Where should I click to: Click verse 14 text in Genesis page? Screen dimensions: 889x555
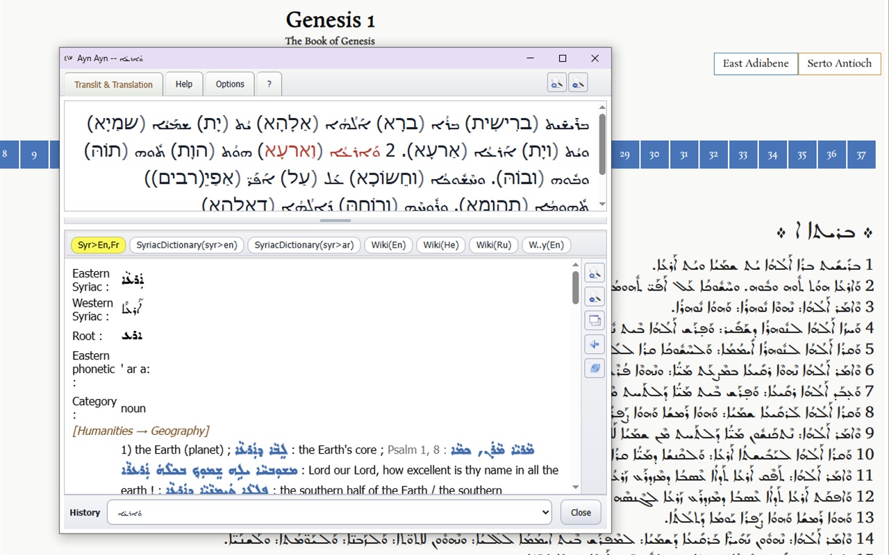tap(549, 538)
